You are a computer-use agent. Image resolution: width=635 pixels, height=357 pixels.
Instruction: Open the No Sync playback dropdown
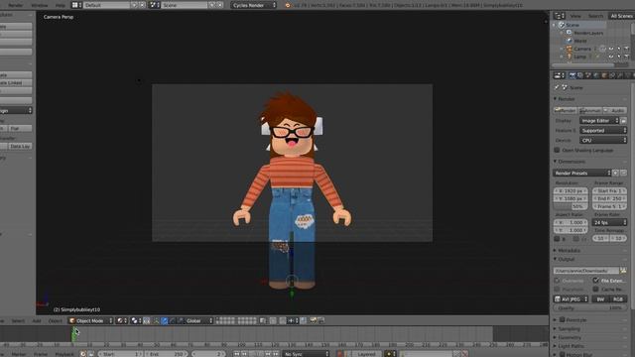pos(306,354)
